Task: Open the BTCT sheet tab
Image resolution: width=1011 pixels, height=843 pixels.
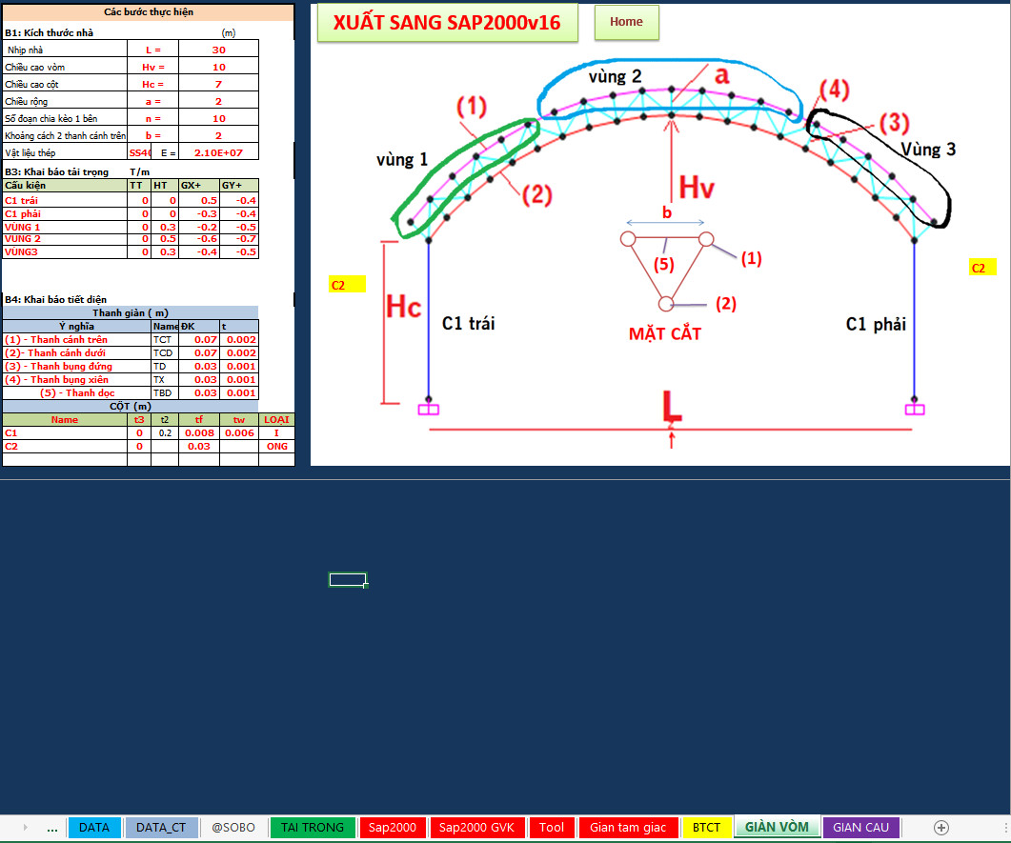Action: (x=706, y=828)
